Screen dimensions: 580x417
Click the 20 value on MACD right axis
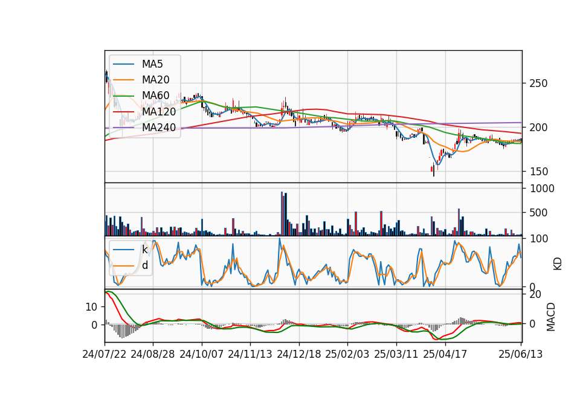[535, 294]
